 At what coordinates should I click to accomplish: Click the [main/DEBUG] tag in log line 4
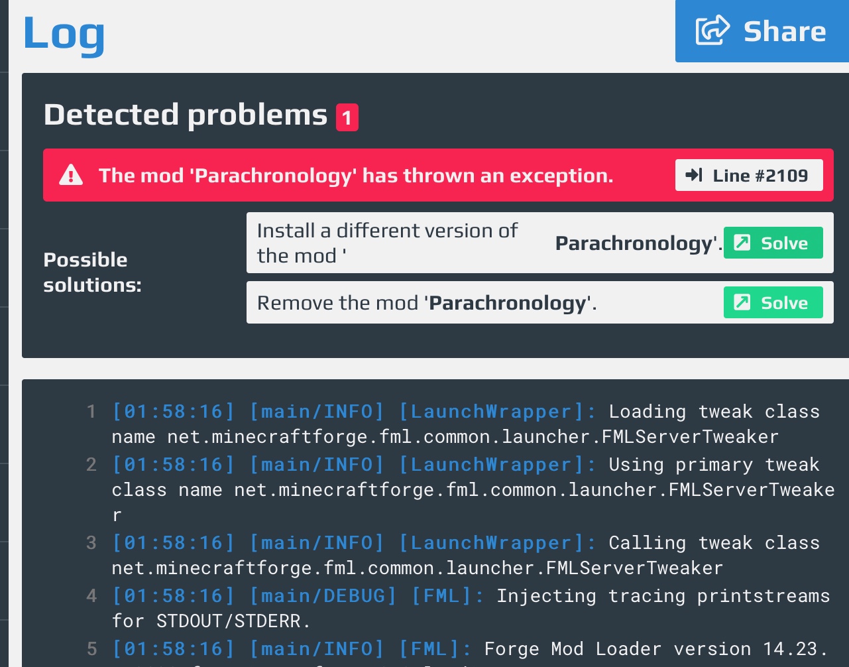323,596
